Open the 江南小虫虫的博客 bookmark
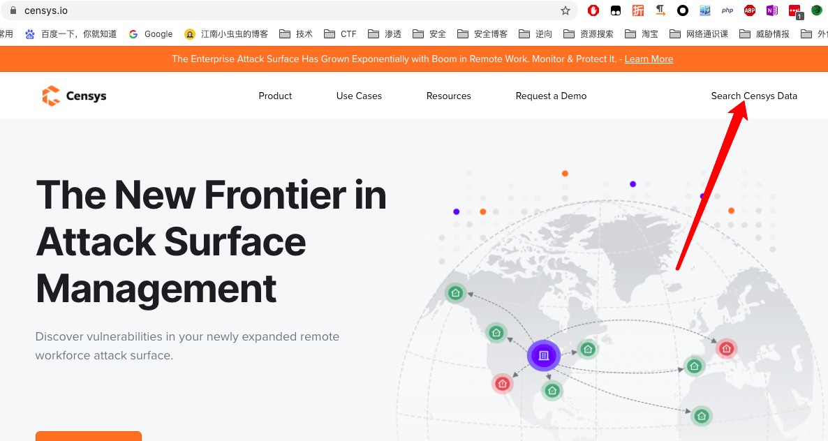 click(x=226, y=34)
